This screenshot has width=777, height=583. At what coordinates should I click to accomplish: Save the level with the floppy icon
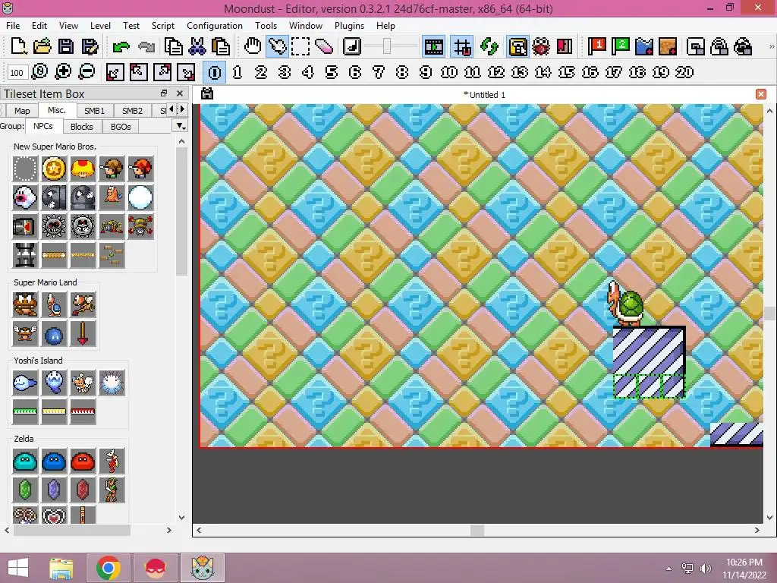(x=66, y=46)
